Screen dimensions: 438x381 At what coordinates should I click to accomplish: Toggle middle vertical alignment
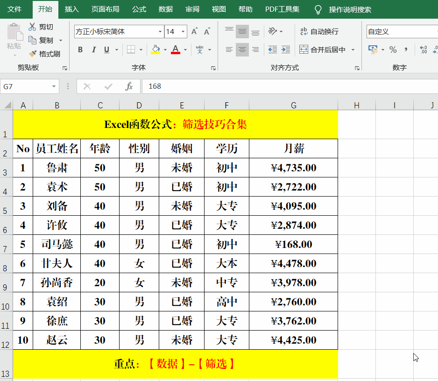tap(242, 31)
